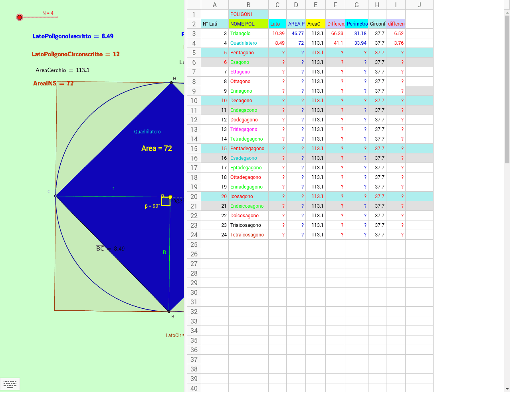Click the Icosagono cell
The image size is (511, 393).
click(x=249, y=196)
